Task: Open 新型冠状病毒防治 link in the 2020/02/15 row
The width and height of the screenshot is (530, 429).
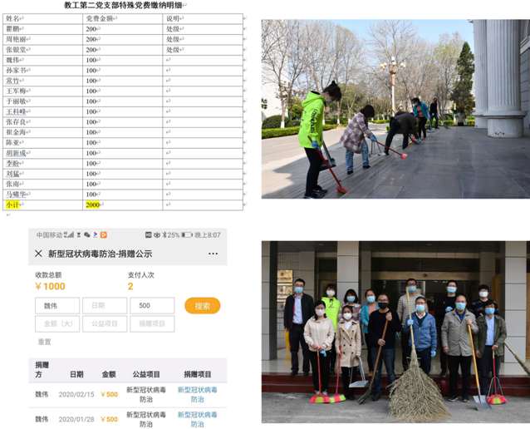Action: (x=197, y=394)
